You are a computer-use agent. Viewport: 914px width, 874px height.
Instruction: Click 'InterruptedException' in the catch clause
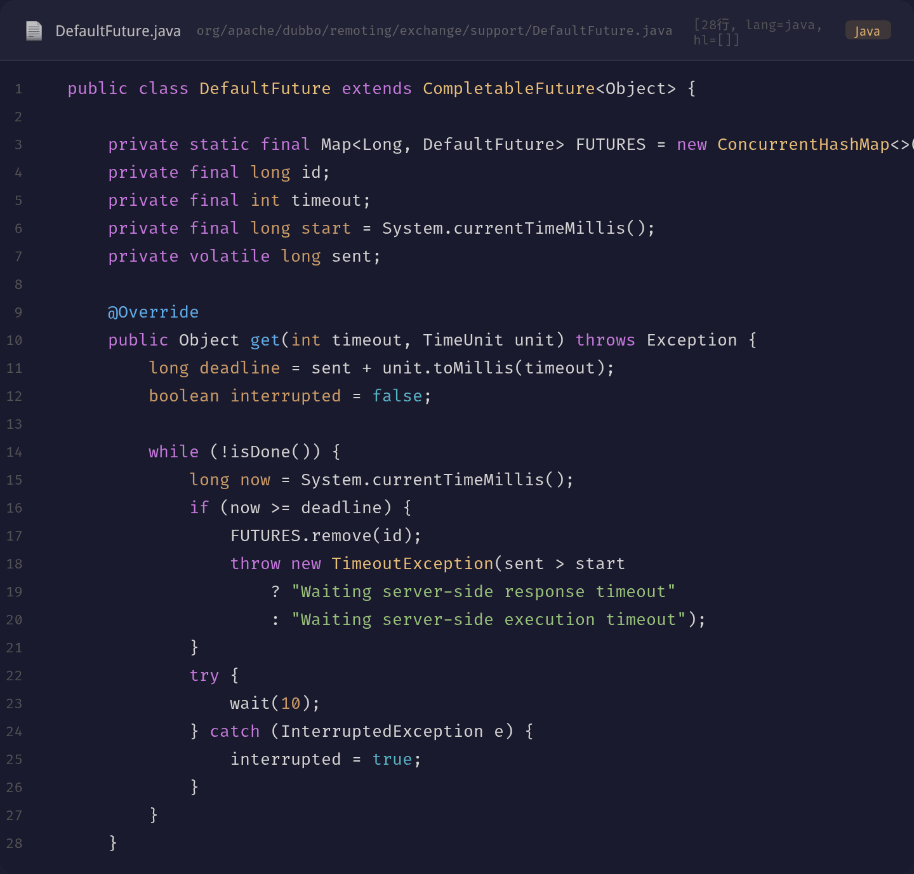point(382,731)
